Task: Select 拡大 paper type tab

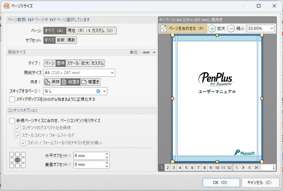Action: point(85,63)
